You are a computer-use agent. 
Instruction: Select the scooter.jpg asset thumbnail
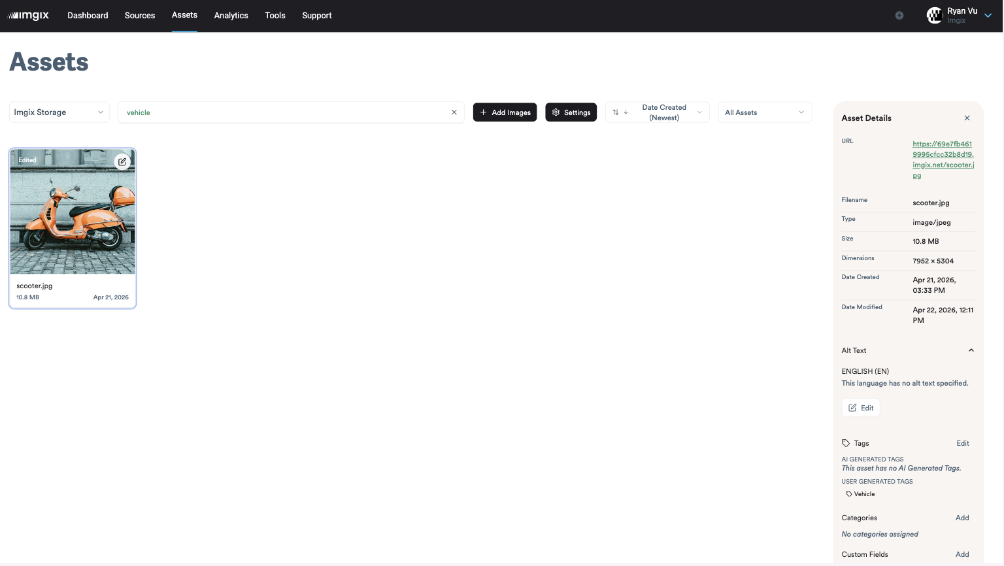(72, 211)
